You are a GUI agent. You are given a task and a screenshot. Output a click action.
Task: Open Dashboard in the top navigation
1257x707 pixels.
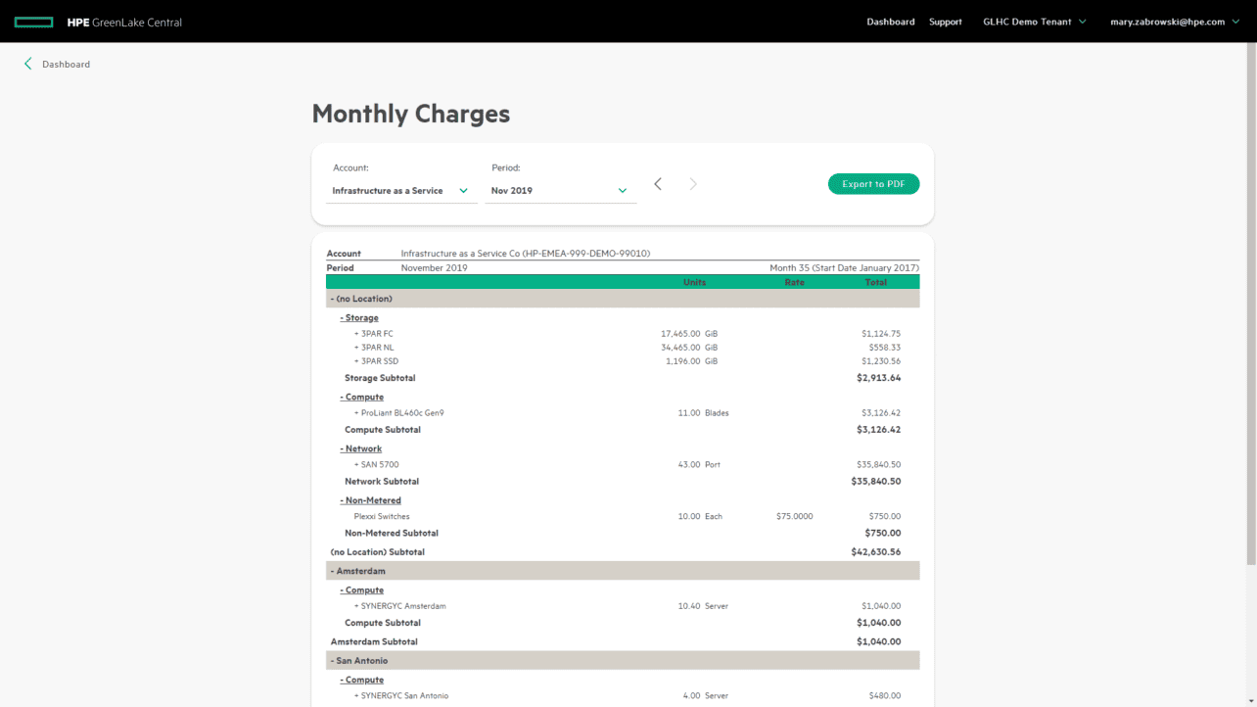click(x=891, y=22)
